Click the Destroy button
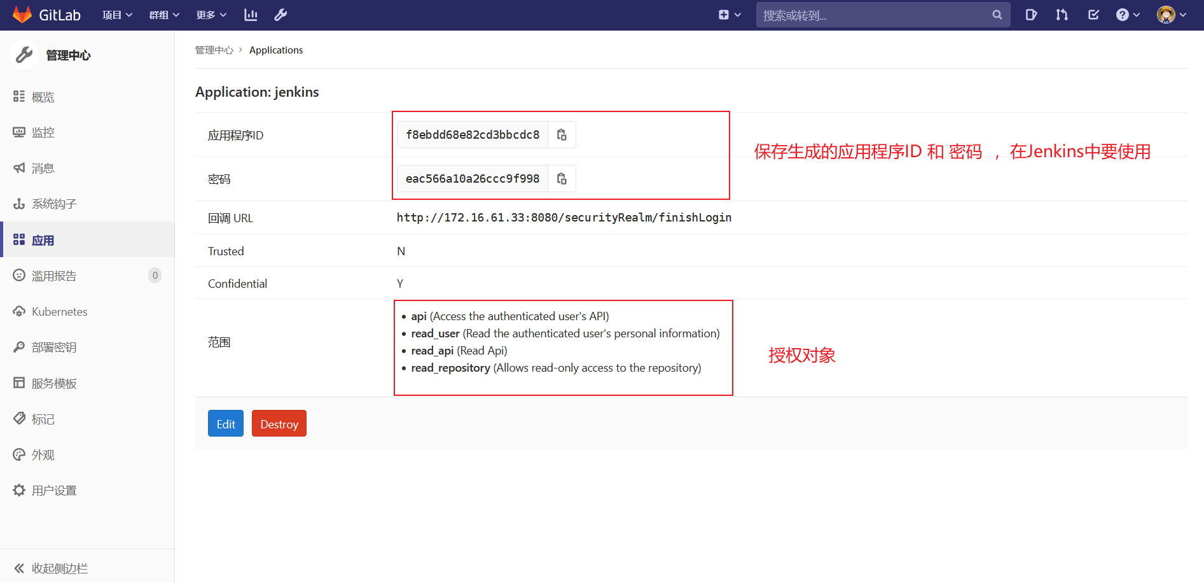 (279, 424)
